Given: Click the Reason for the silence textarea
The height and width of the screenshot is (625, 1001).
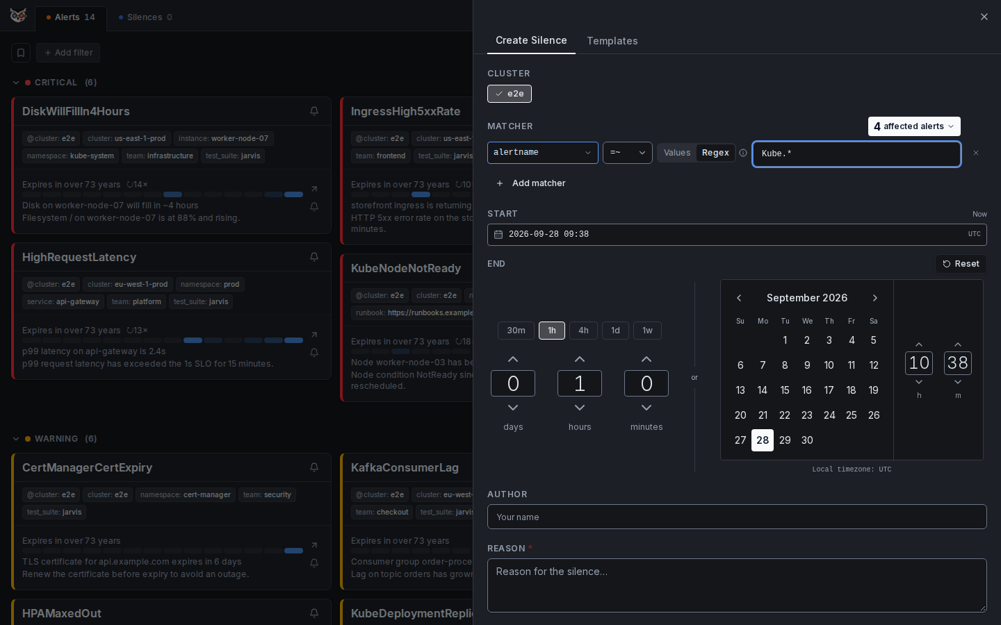Looking at the screenshot, I should point(737,585).
